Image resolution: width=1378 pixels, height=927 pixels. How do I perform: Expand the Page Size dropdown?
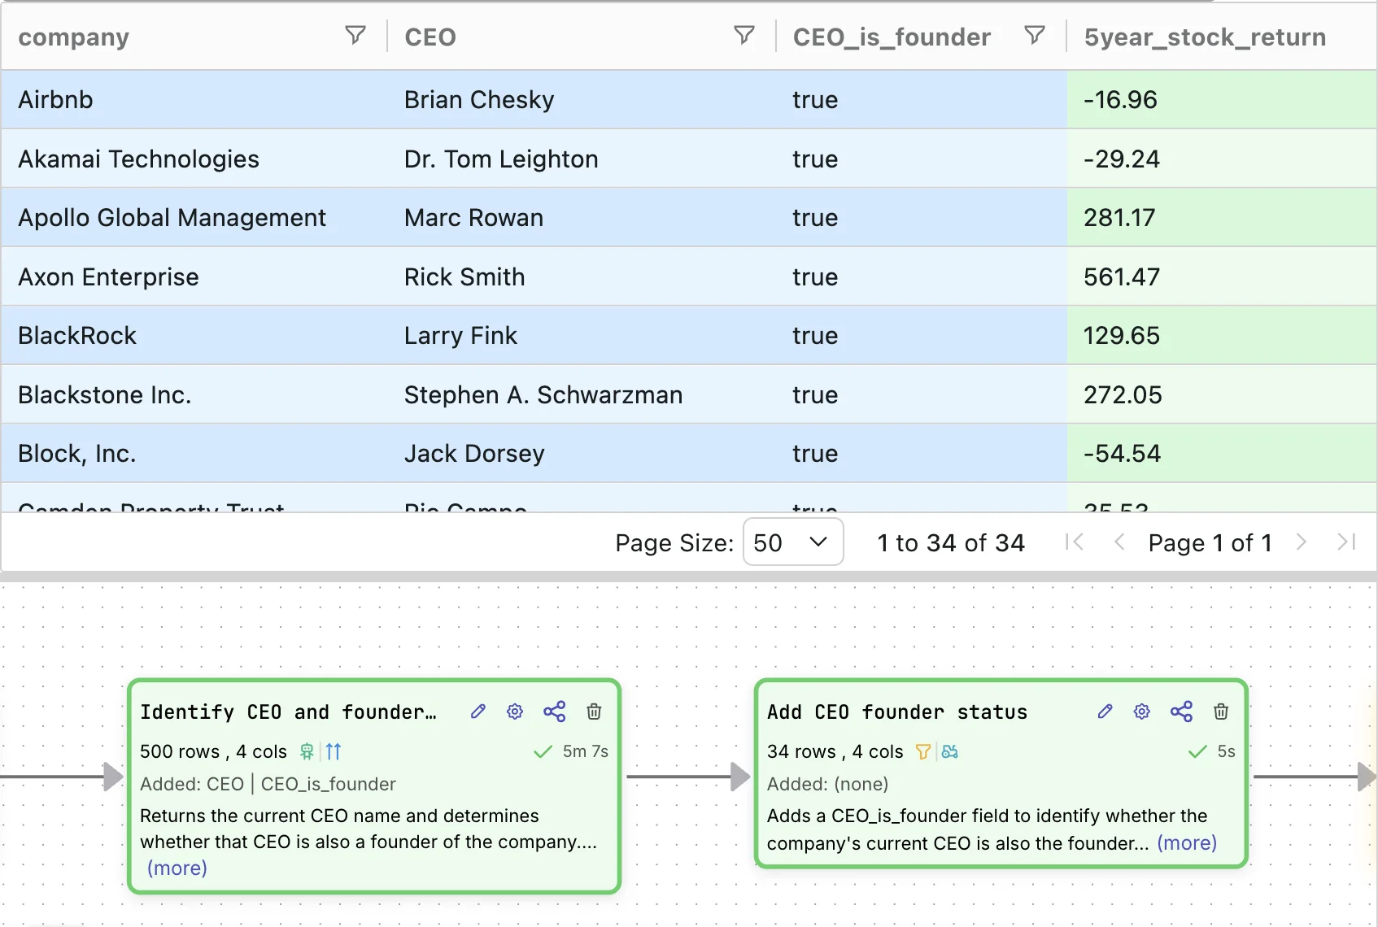(x=792, y=542)
